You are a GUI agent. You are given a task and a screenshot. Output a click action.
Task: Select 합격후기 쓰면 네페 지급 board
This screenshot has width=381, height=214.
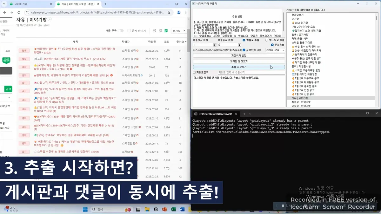pos(306,31)
